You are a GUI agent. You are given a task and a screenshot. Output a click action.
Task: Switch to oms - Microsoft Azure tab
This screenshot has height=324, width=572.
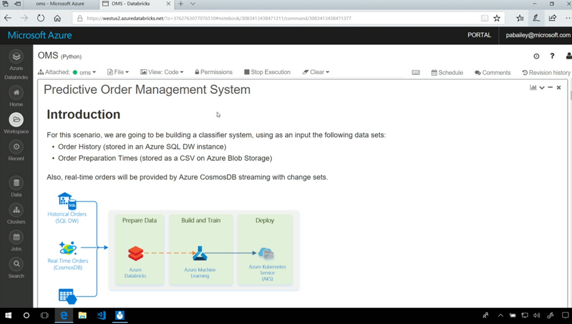60,4
